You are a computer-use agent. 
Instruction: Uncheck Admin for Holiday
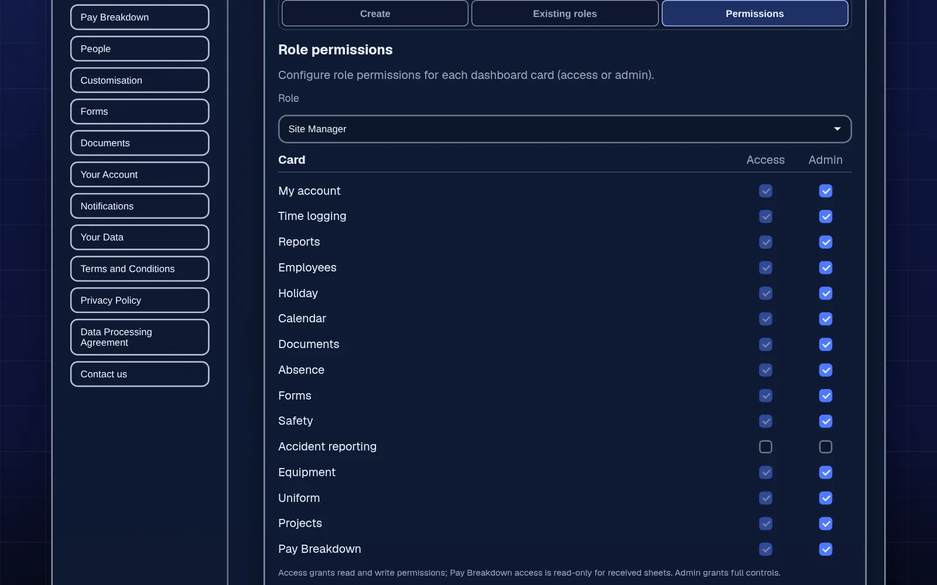pyautogui.click(x=826, y=293)
